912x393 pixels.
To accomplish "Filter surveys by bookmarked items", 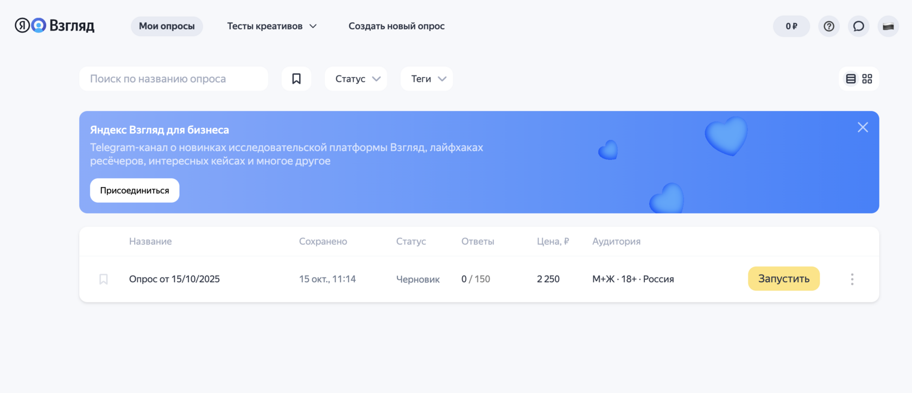I will point(296,79).
